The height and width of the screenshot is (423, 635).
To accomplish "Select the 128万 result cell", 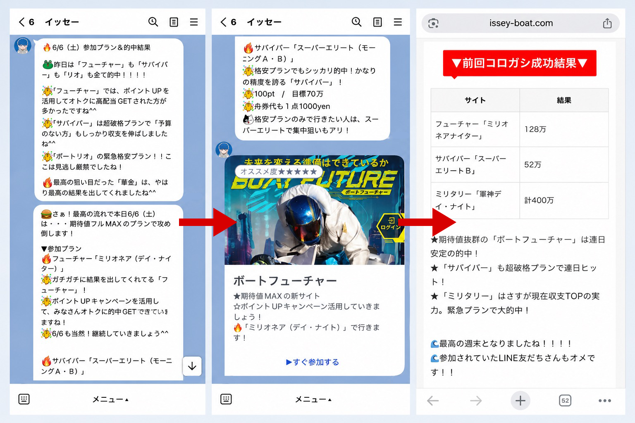I will 564,130.
